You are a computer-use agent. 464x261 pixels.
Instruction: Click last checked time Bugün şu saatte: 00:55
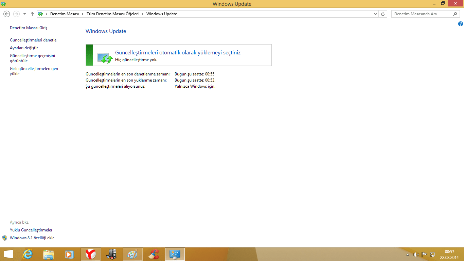tap(194, 74)
